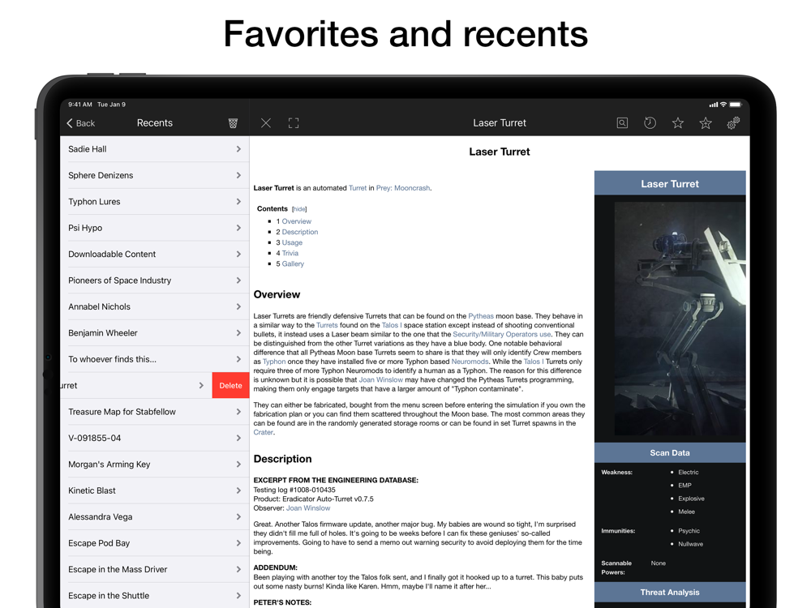The height and width of the screenshot is (608, 811).
Task: Open Joan Winslow link after Observer
Action: coord(308,508)
